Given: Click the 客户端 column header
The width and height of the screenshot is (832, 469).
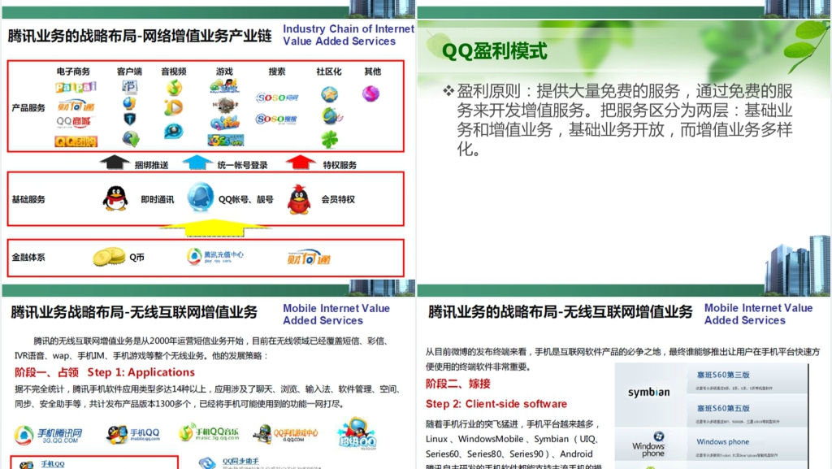Looking at the screenshot, I should pyautogui.click(x=129, y=72).
